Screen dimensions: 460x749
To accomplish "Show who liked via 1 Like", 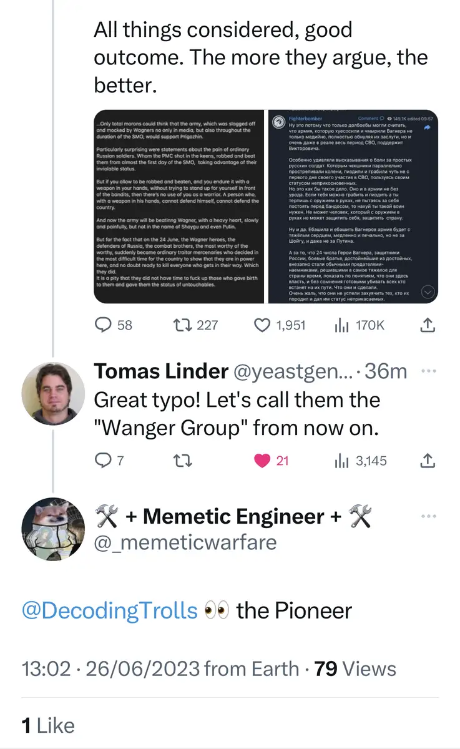I will click(x=48, y=725).
